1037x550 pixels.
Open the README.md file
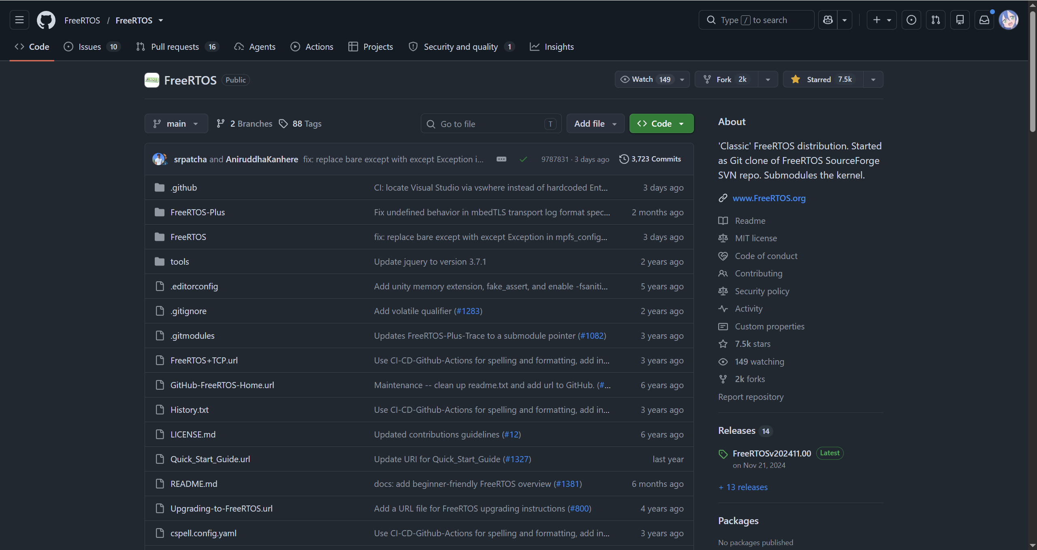(x=194, y=484)
